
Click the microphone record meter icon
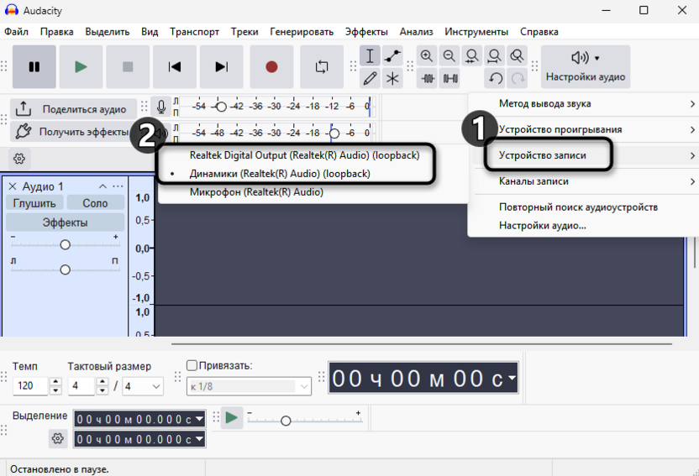[x=161, y=107]
